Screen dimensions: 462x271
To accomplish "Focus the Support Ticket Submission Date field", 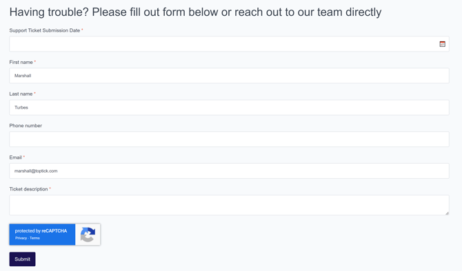I will click(229, 44).
